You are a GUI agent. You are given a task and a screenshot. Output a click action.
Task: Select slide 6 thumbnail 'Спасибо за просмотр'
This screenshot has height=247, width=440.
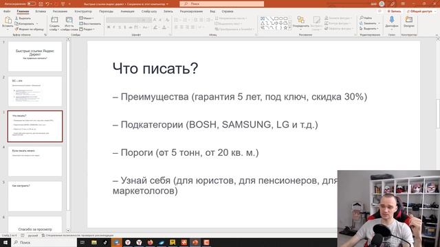coord(35,224)
